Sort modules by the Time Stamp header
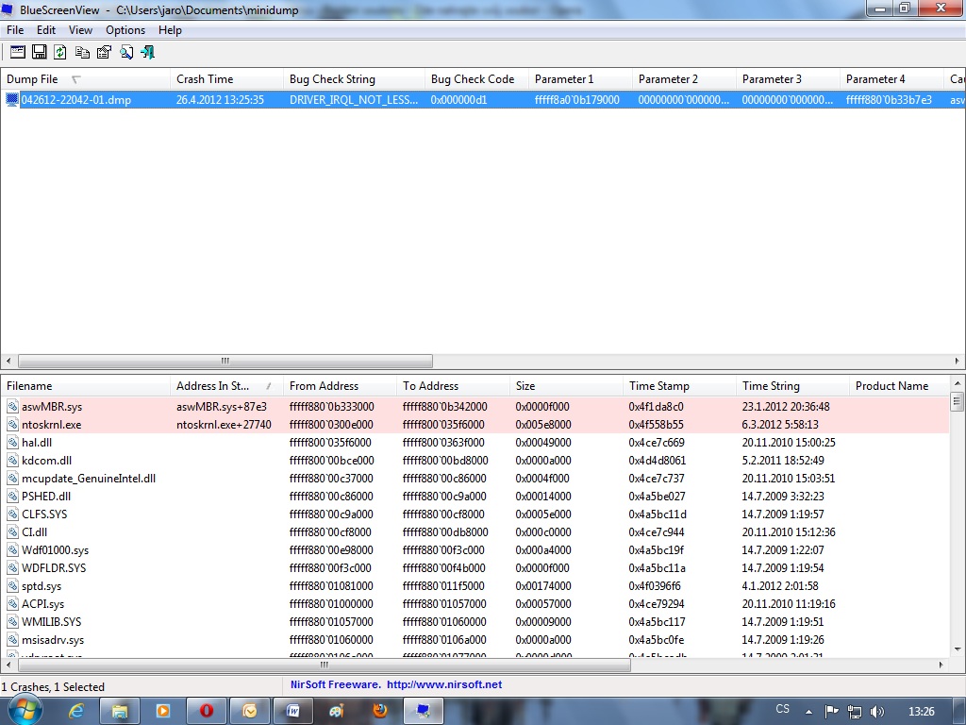Screen dimensions: 966x725 point(679,386)
